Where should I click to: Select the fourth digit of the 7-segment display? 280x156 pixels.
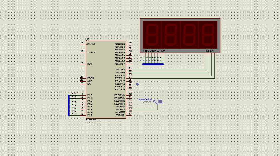(208, 35)
